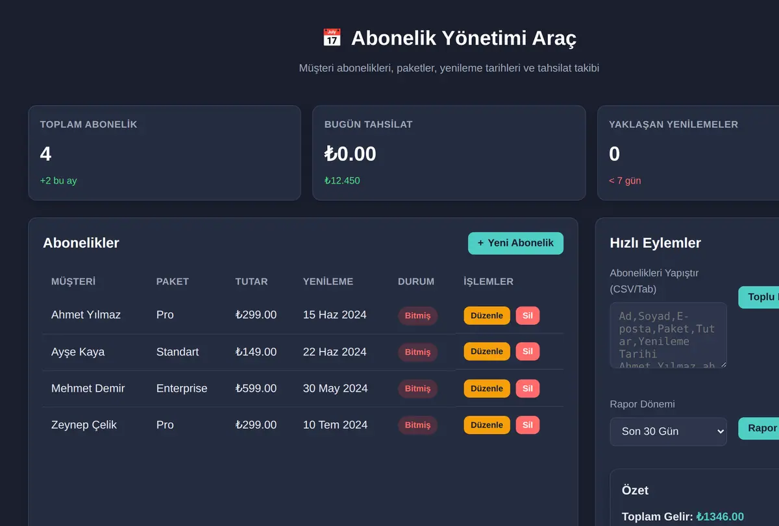Click Bitmiş status badge for Mehmet Demir
The width and height of the screenshot is (779, 526).
pyautogui.click(x=417, y=389)
